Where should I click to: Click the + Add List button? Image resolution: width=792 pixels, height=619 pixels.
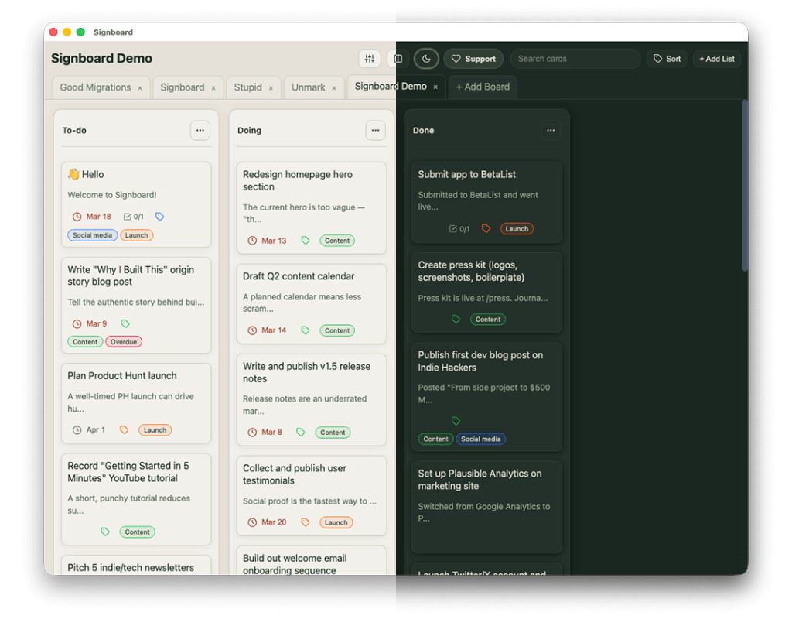(716, 59)
